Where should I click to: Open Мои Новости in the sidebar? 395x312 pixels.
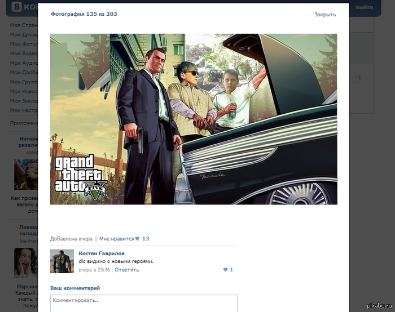tap(24, 91)
